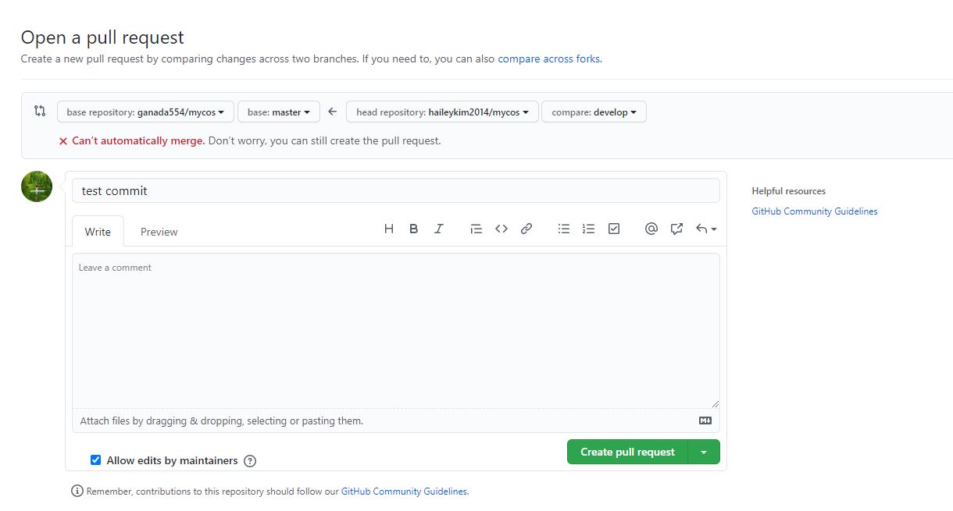Add a link with chain icon
The image size is (953, 511).
pyautogui.click(x=526, y=229)
